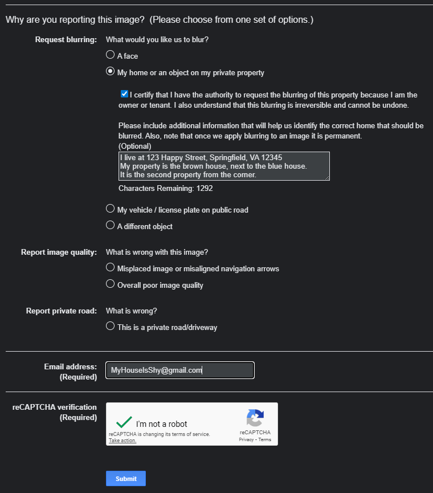Click the 'Characters Remaining: 1292' counter text
The width and height of the screenshot is (433, 493).
165,188
